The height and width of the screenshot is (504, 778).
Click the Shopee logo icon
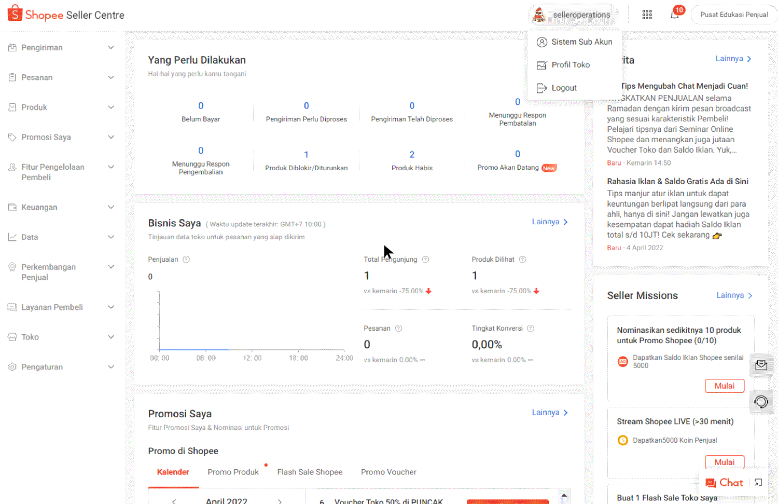(x=15, y=13)
